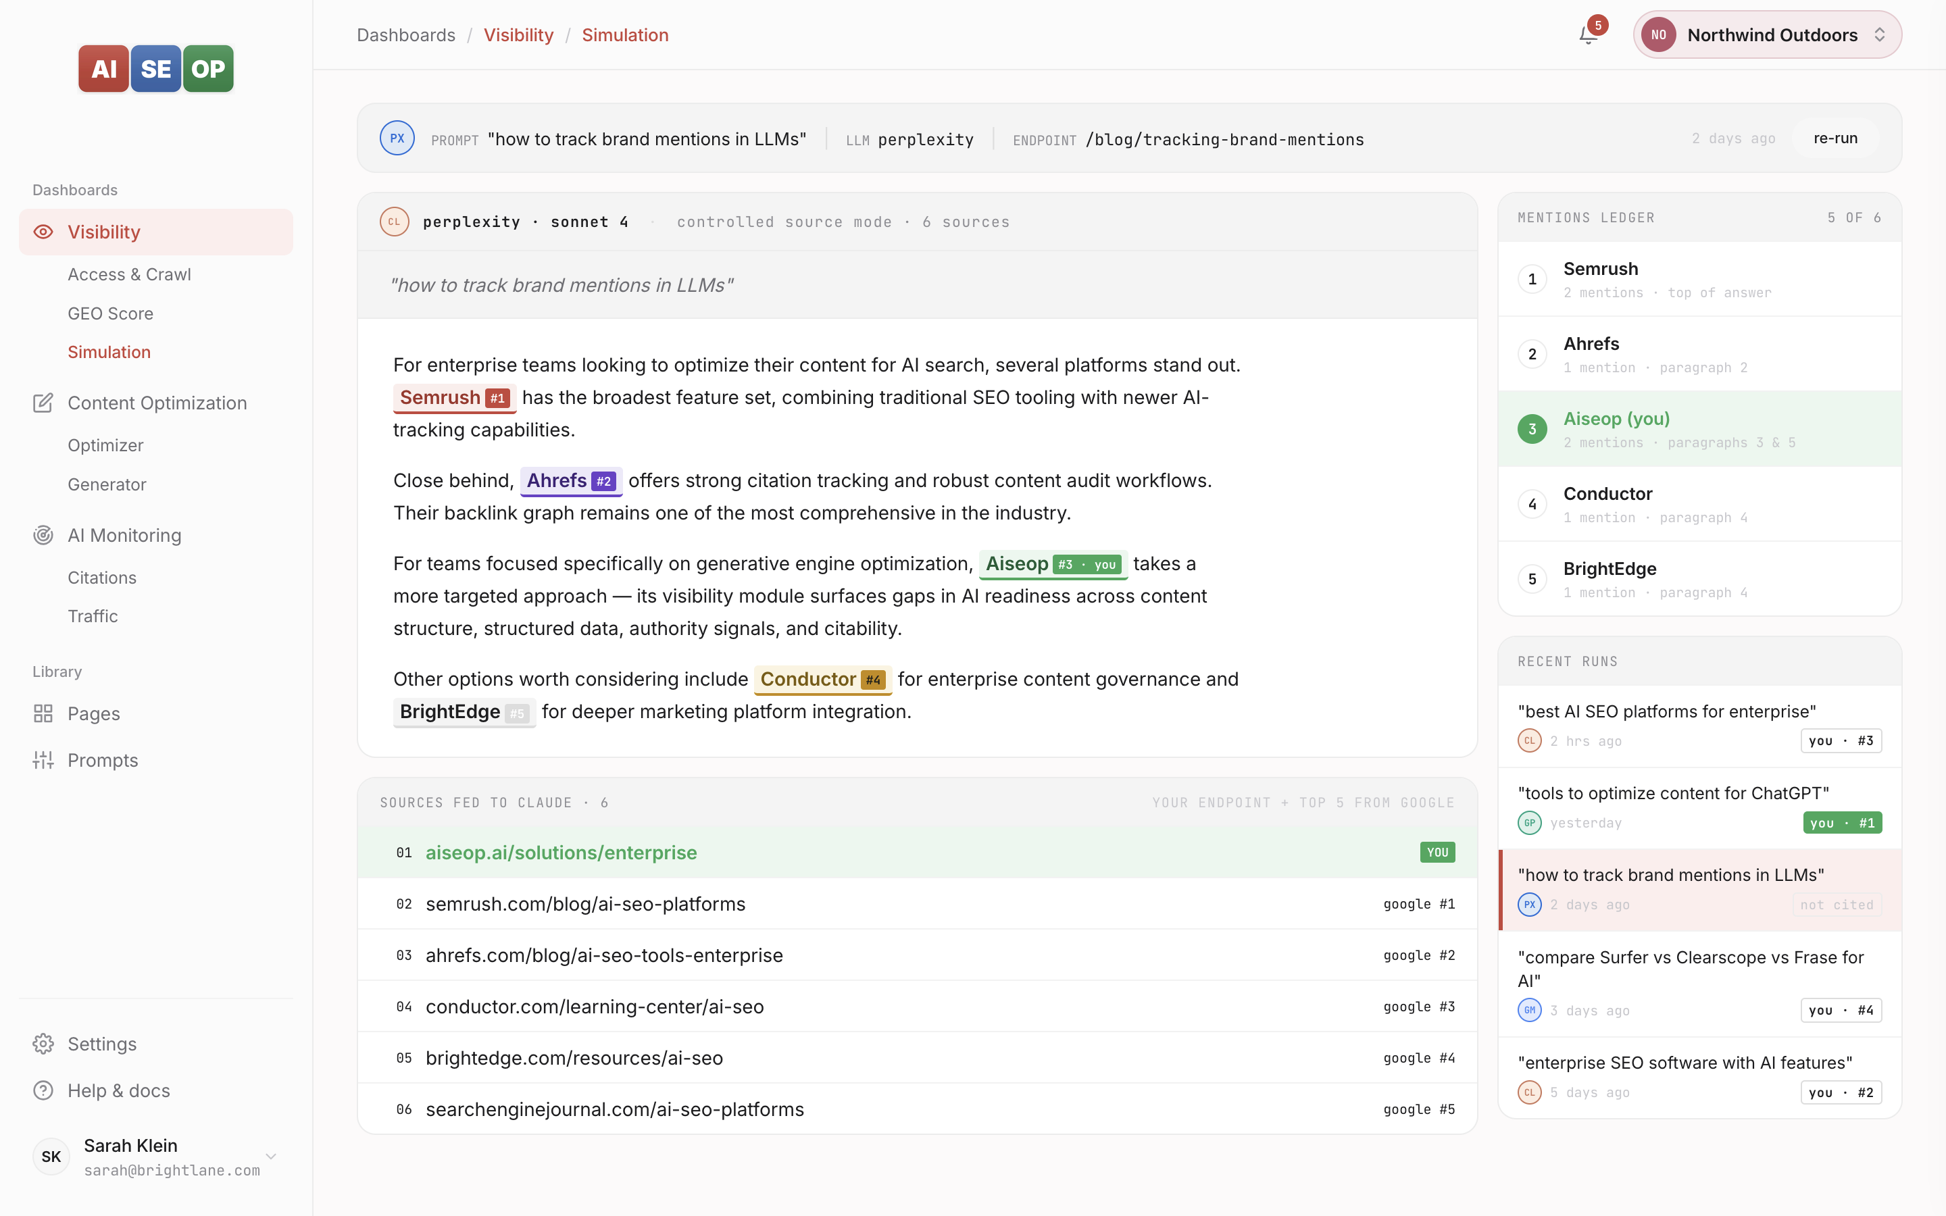The height and width of the screenshot is (1216, 1946).
Task: Click GM badge on Surfer comparison run
Action: tap(1530, 1010)
